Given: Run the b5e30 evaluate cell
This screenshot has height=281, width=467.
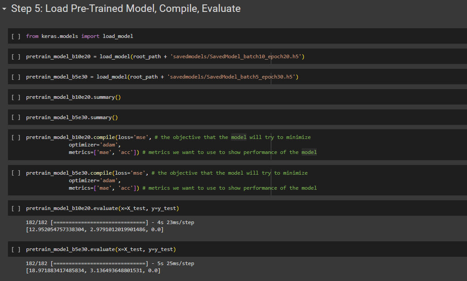Looking at the screenshot, I should (15, 249).
